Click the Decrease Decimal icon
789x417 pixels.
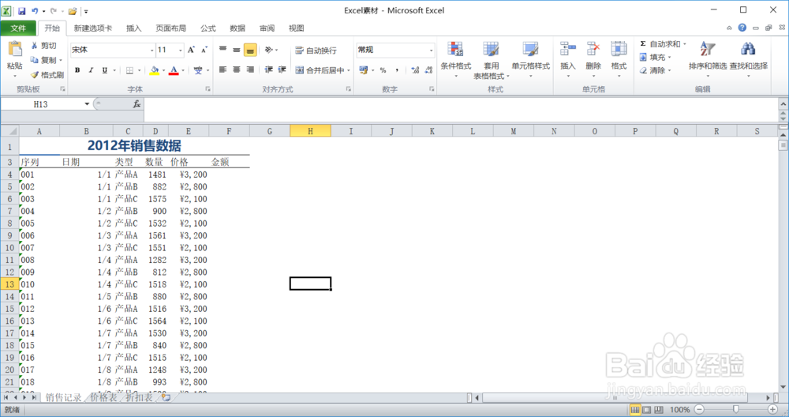428,70
